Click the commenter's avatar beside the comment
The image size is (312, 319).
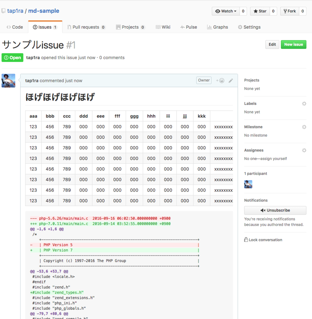pos(8,81)
